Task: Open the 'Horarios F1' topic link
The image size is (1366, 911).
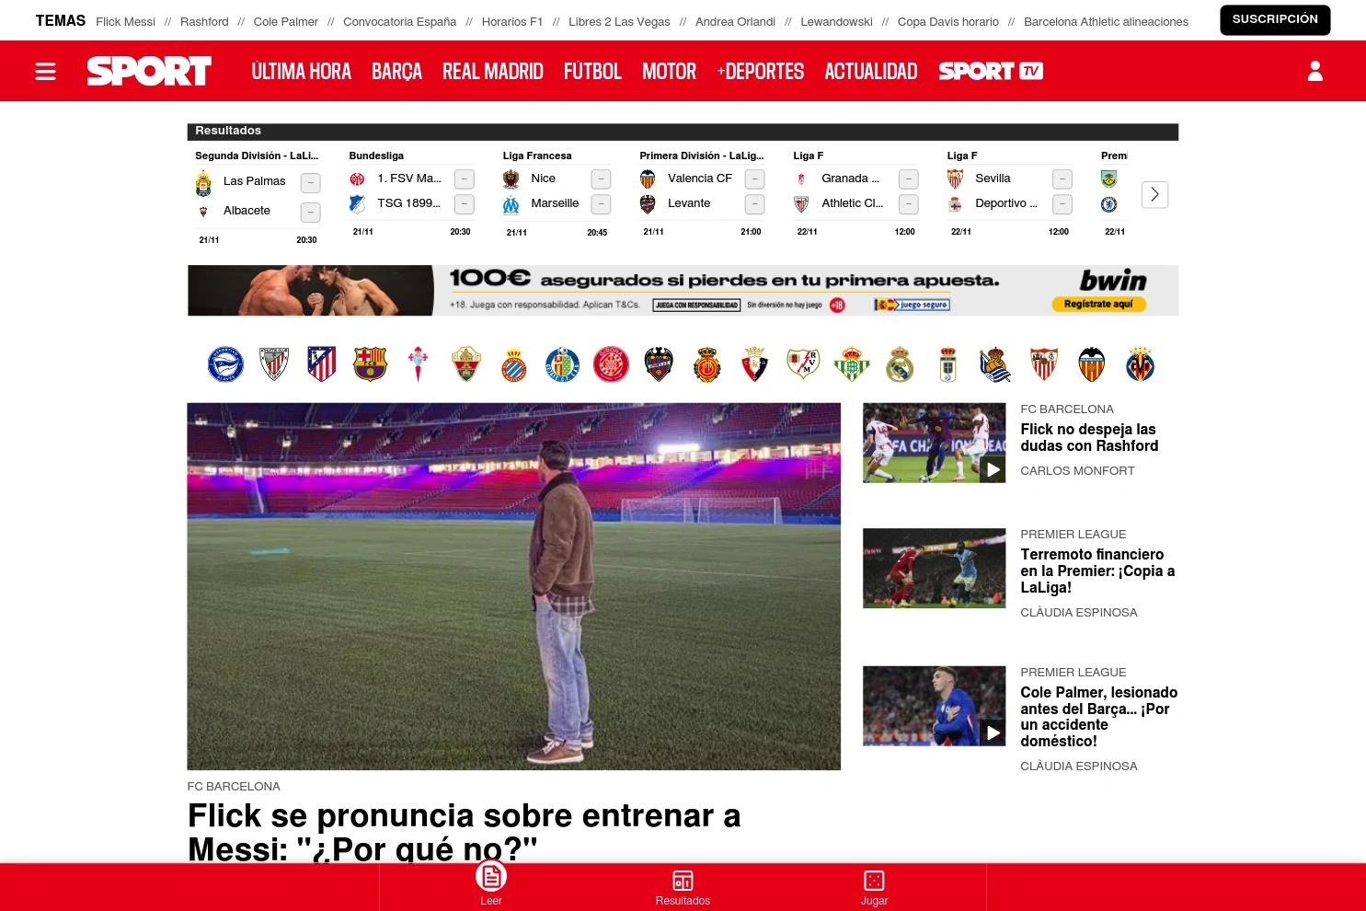Action: click(x=512, y=21)
